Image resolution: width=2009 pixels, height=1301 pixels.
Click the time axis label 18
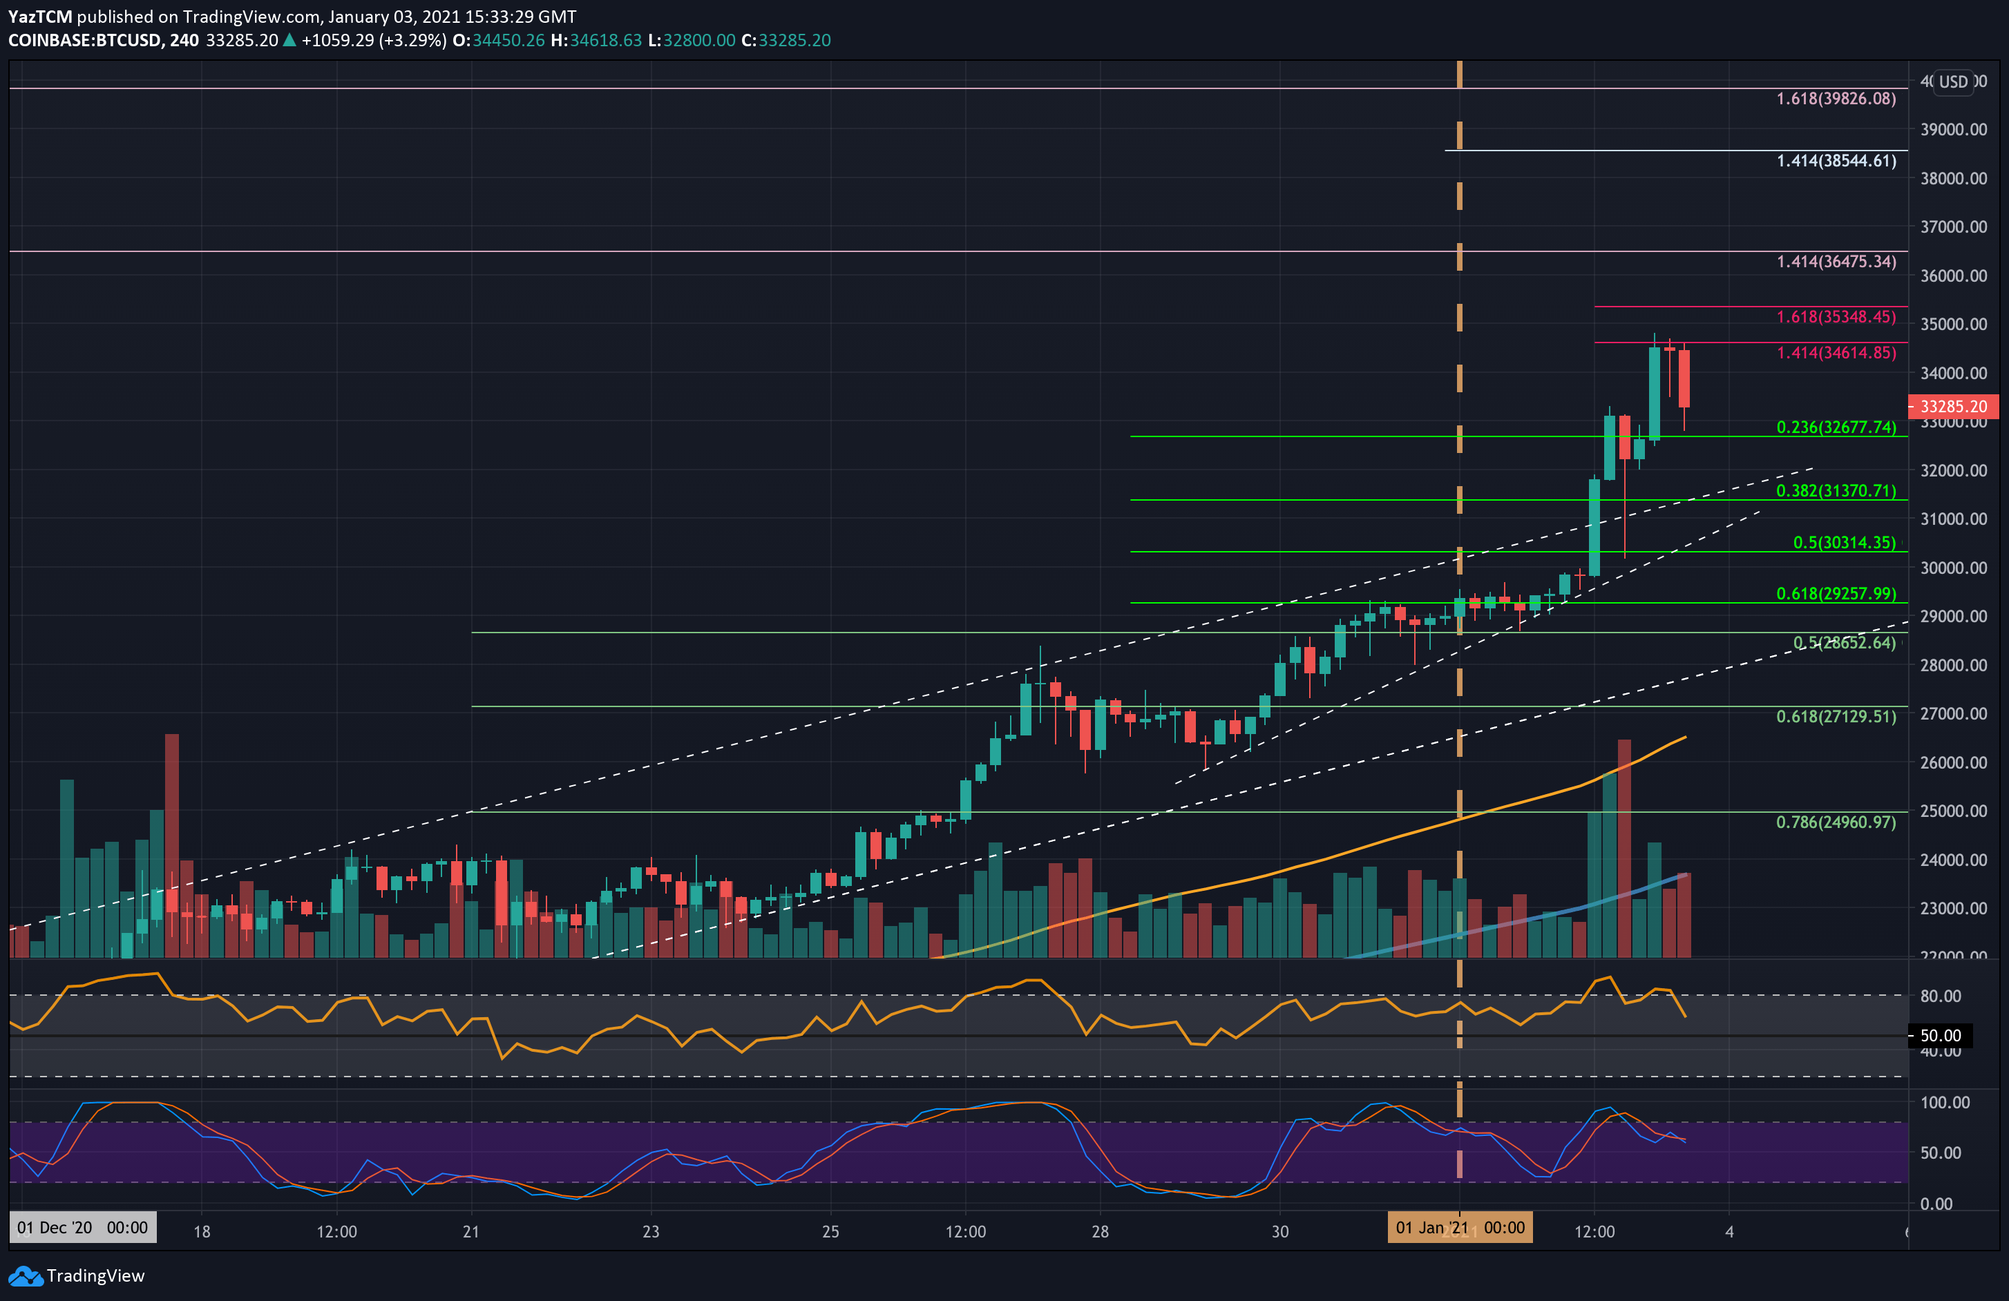pos(202,1231)
